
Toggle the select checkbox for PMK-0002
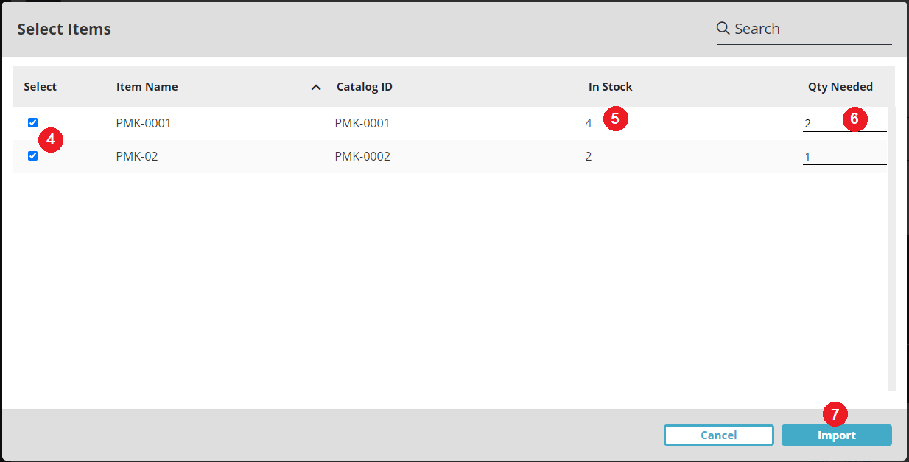[32, 155]
